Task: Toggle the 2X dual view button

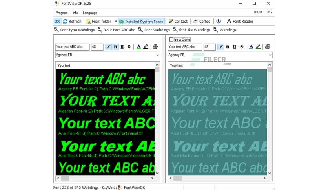Action: (x=57, y=21)
